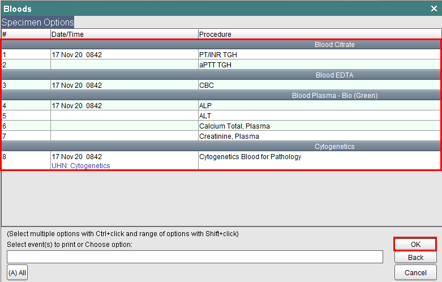Focus the select events input field

tap(195, 257)
